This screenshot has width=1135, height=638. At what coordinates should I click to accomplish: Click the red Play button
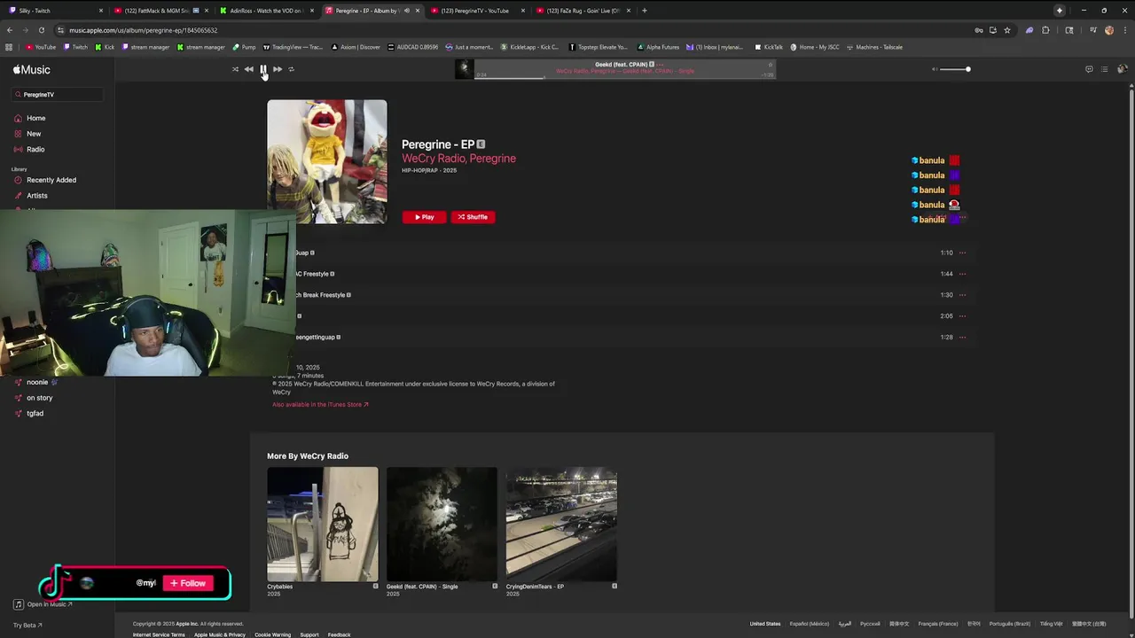pyautogui.click(x=425, y=217)
